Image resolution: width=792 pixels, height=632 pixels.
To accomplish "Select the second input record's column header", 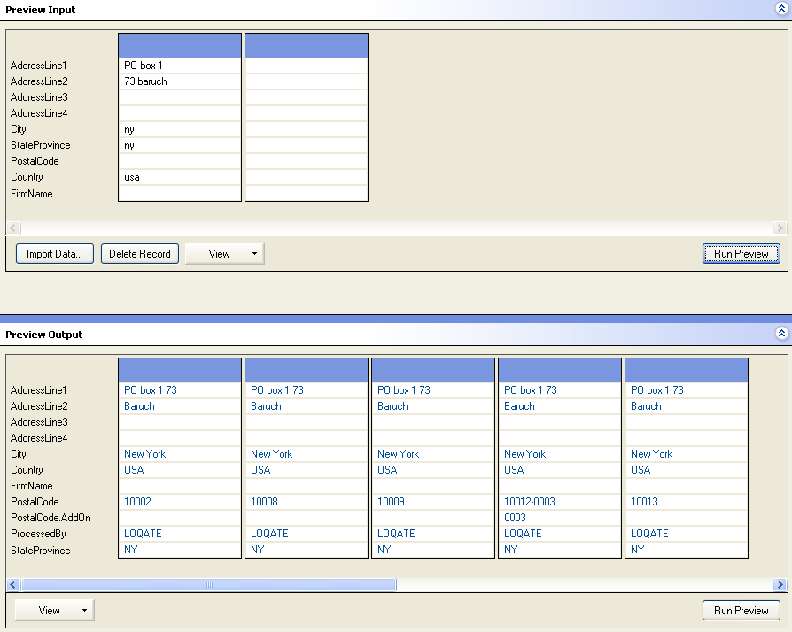I will click(x=306, y=45).
